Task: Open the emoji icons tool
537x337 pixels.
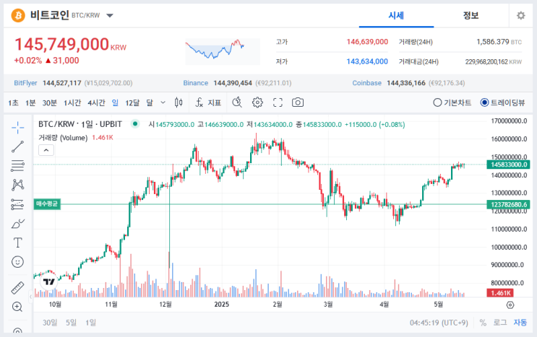Action: coord(17,262)
